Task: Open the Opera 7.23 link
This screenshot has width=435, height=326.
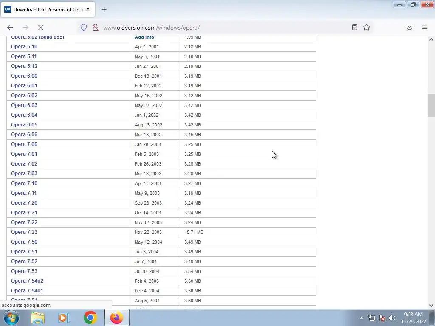Action: coord(24,232)
